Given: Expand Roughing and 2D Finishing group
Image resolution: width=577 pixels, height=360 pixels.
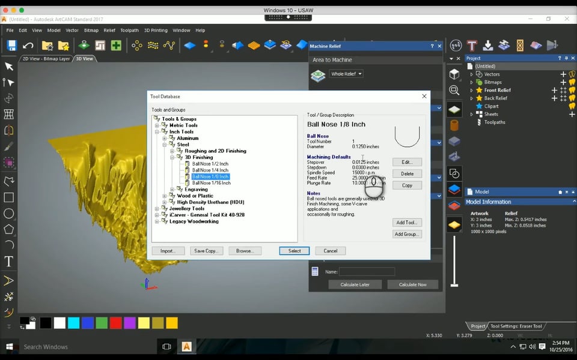Looking at the screenshot, I should tap(172, 151).
